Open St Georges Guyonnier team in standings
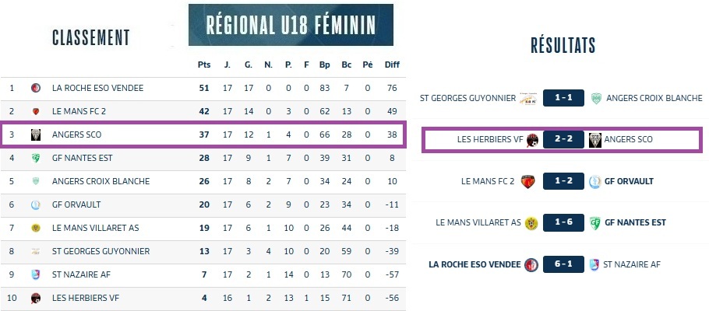Screen dimensions: 709x311 pos(91,251)
